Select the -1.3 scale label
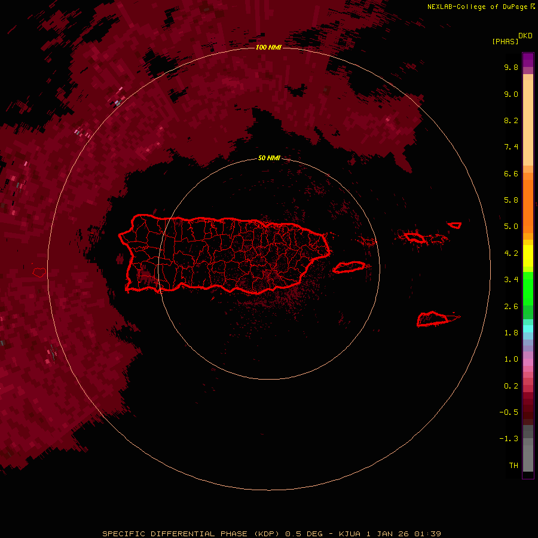This screenshot has height=538, width=538. 509,439
